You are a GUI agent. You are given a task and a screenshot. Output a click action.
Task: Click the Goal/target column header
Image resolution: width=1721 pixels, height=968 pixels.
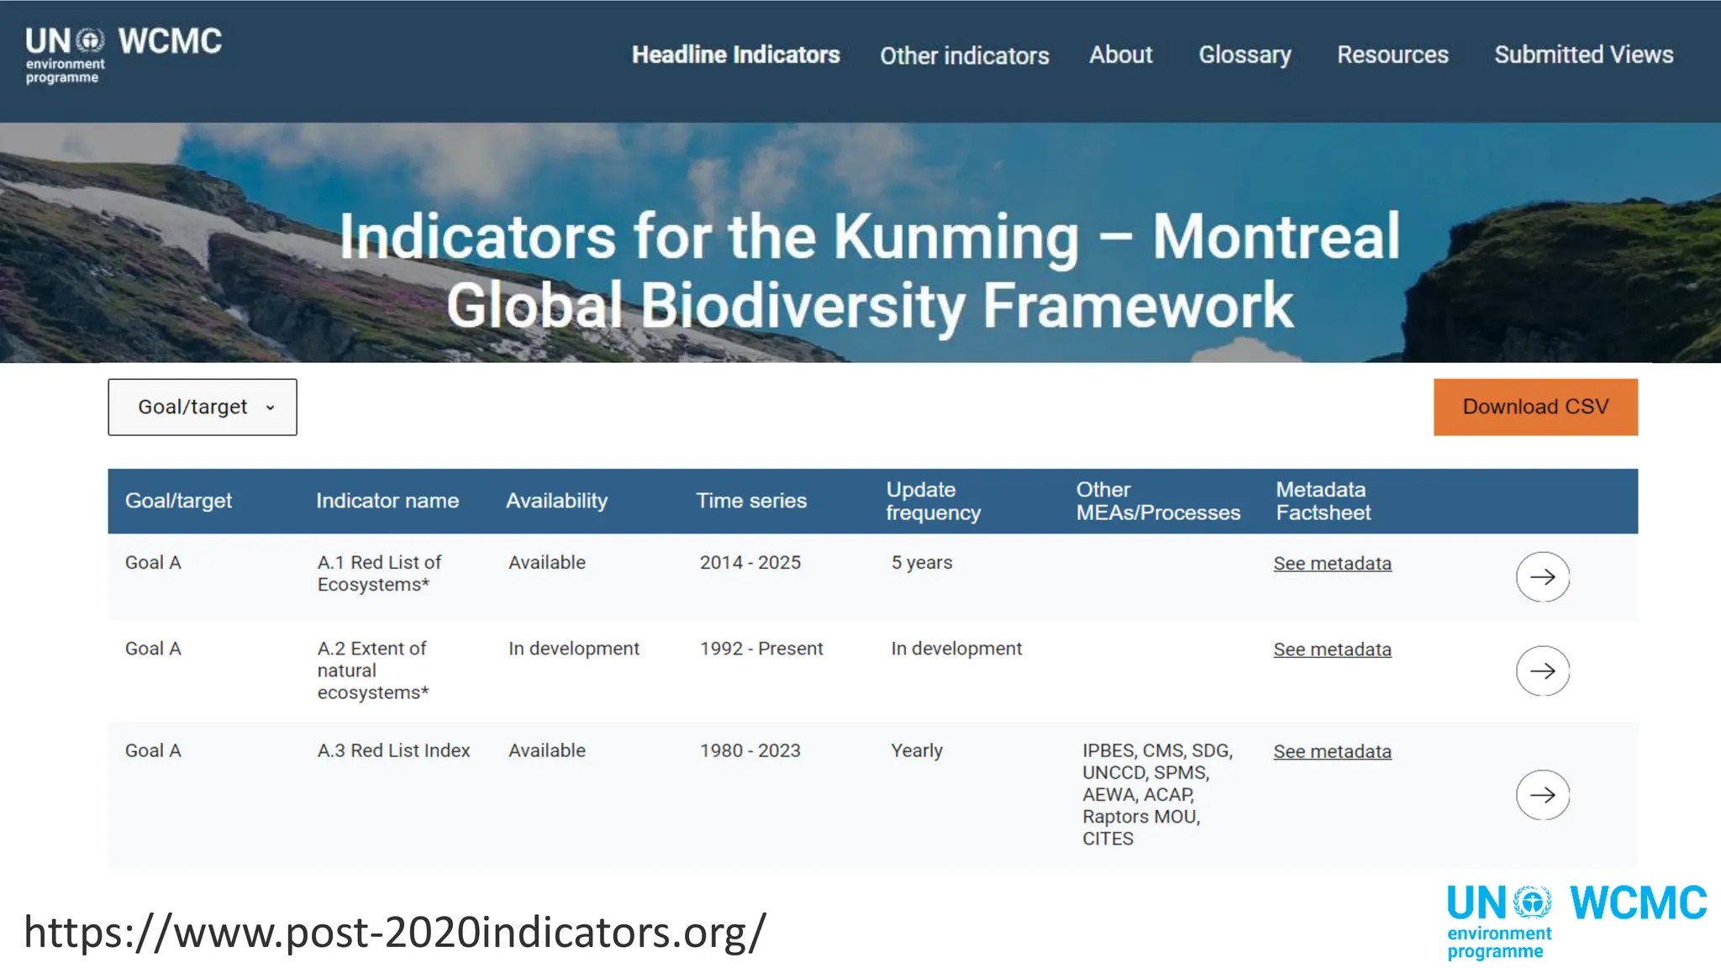click(x=178, y=501)
